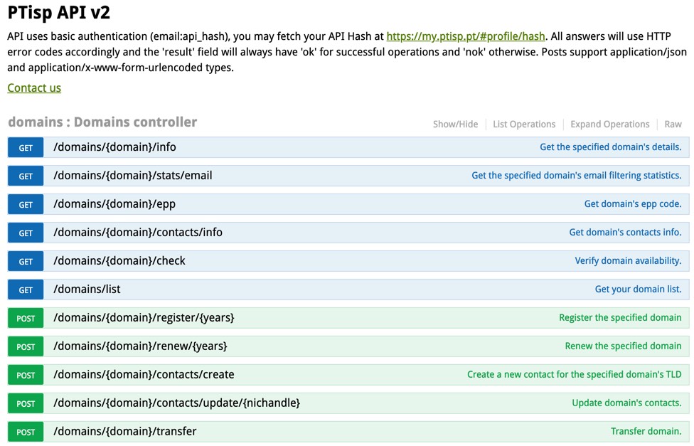Click POST badge for transfer endpoint
This screenshot has height=446, width=694.
(26, 432)
